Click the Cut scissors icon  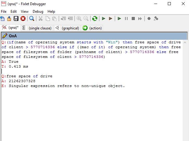(41, 18)
